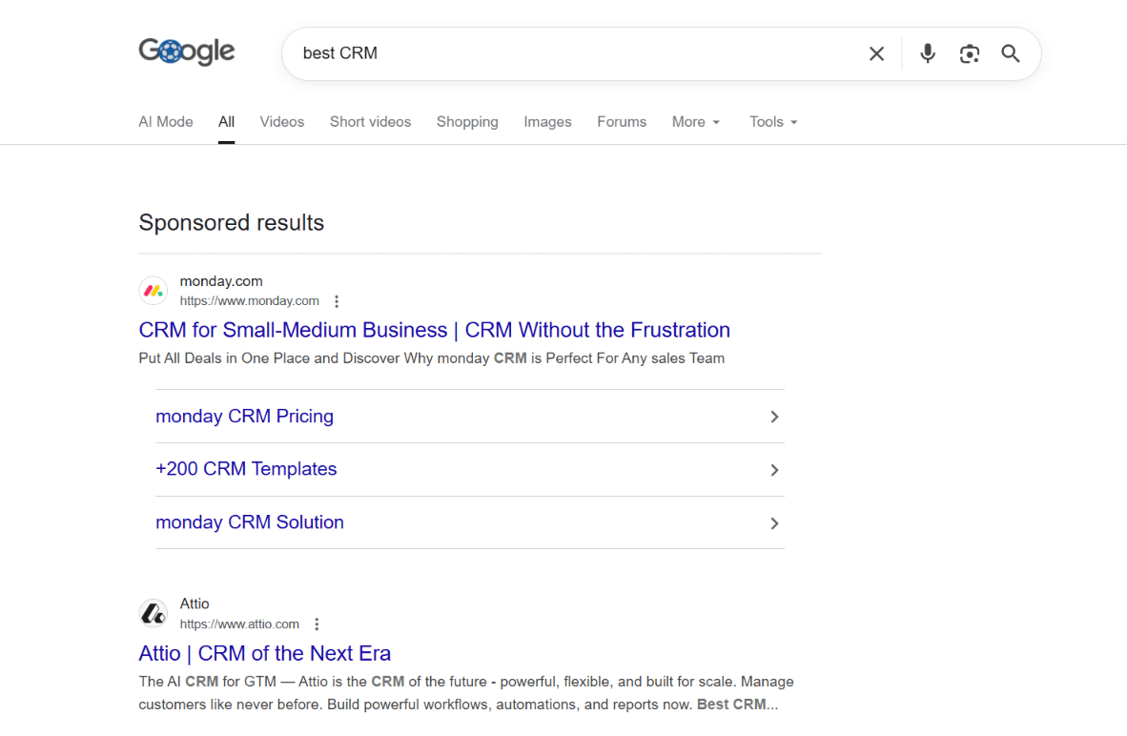Open the monday CRM Solution sitelink
Image resolution: width=1127 pixels, height=736 pixels.
pos(250,521)
